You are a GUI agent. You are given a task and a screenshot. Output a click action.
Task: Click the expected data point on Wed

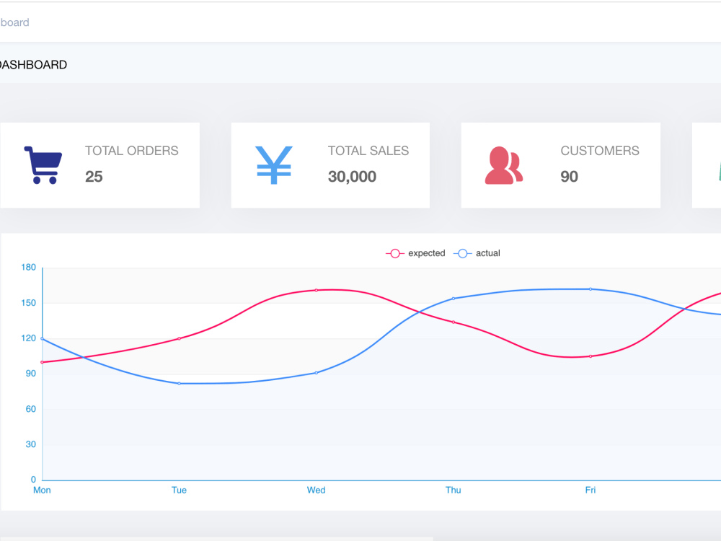point(317,290)
